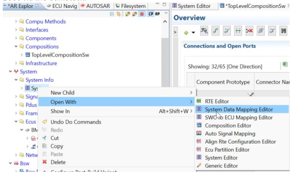Expand the Infrastructure folder
The width and height of the screenshot is (299, 175).
pyautogui.click(x=16, y=63)
